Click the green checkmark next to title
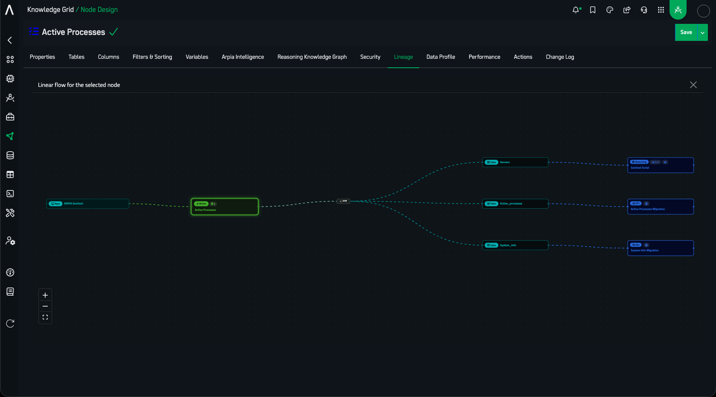 (113, 32)
